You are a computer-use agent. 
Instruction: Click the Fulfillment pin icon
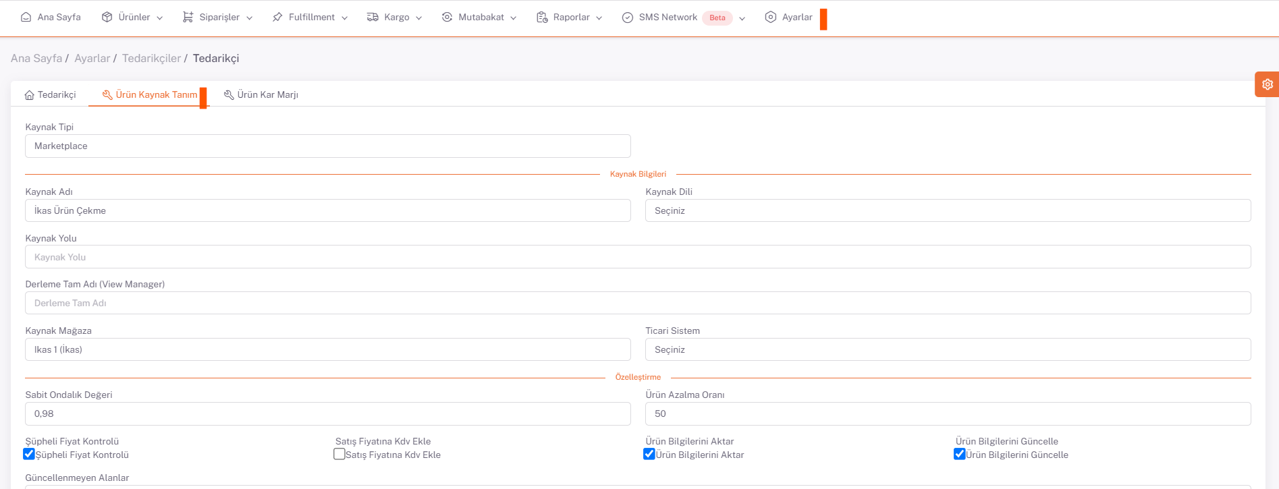277,18
